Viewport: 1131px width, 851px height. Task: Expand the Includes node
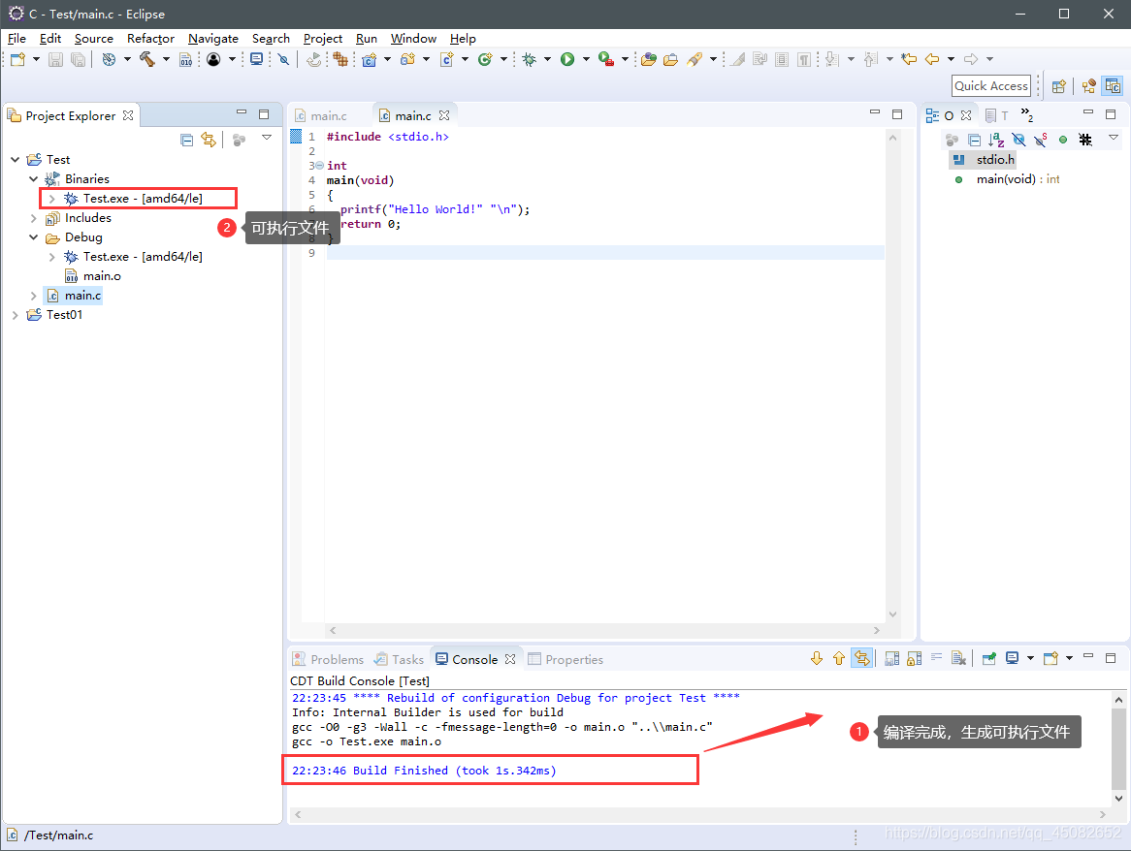pos(33,218)
